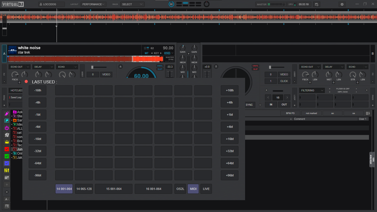Open the RACK dropdown showing SELECT
The width and height of the screenshot is (377, 212).
[x=132, y=4]
